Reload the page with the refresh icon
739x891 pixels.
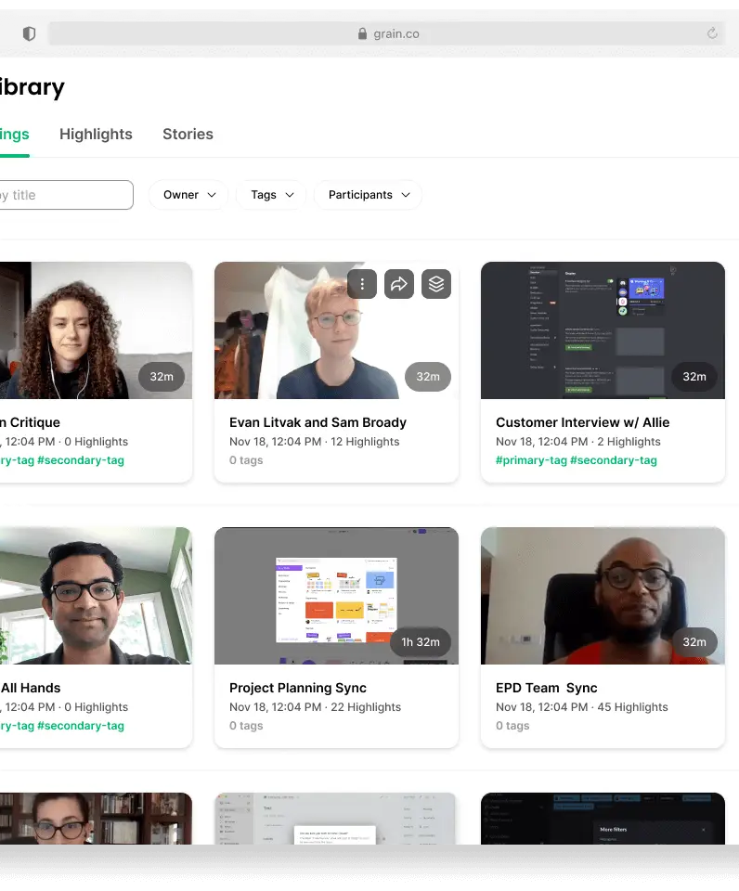click(712, 33)
